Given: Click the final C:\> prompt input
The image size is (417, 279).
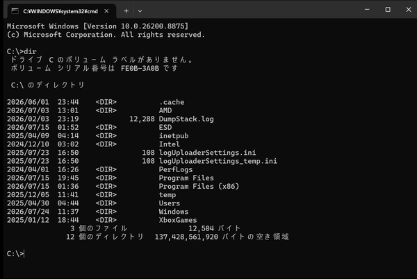Looking at the screenshot, I should tap(15, 254).
